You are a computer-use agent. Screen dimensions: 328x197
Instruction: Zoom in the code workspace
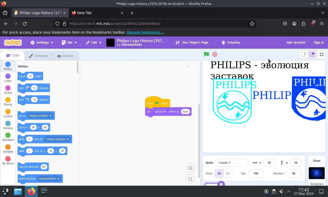point(190,168)
